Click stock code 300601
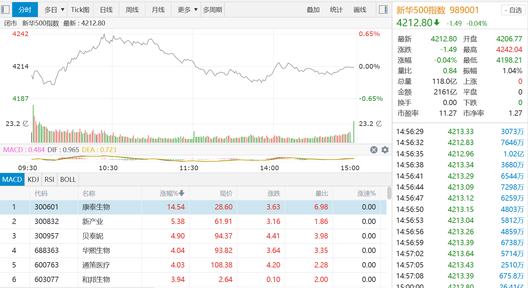The width and height of the screenshot is (528, 288). point(46,207)
